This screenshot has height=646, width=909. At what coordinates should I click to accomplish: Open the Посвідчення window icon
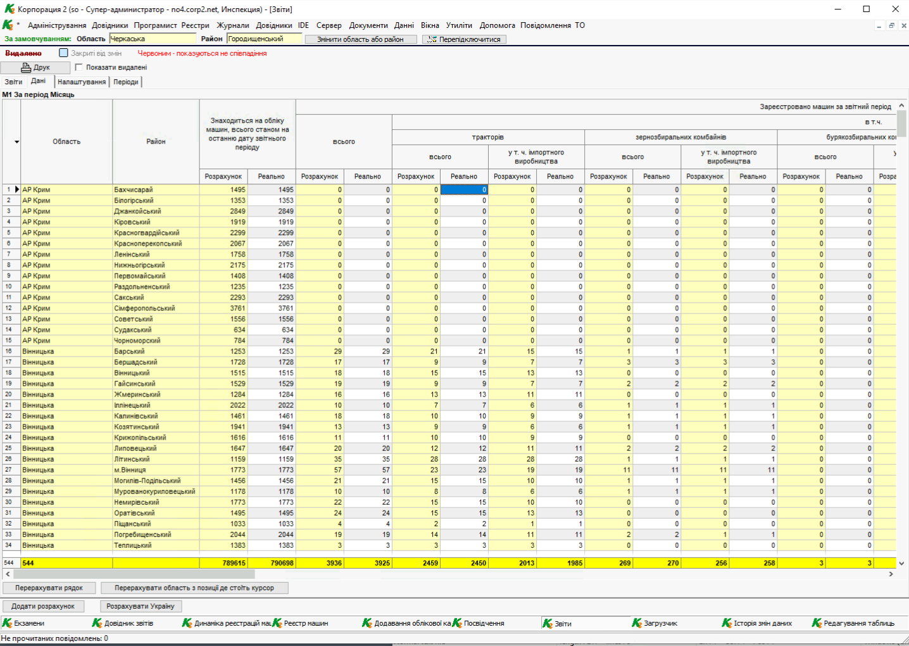(x=457, y=623)
